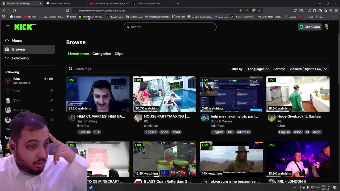Image resolution: width=340 pixels, height=191 pixels.
Task: Open HOUSE PARTYMAXING stream thumbnail
Action: click(164, 94)
